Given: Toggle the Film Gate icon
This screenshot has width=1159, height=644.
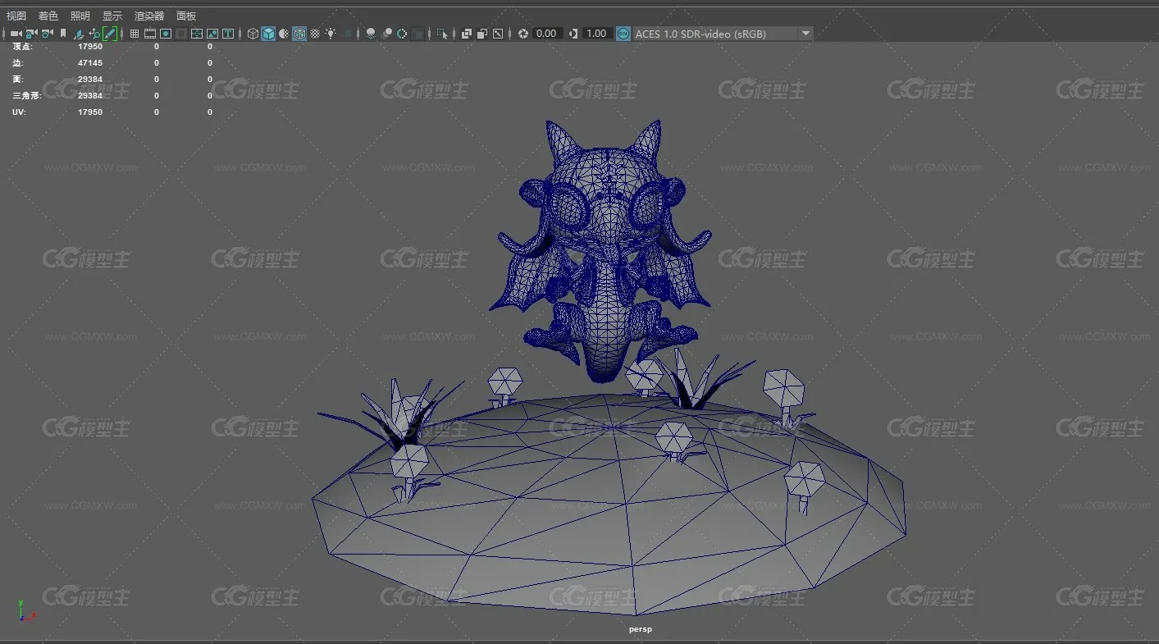Looking at the screenshot, I should click(x=150, y=34).
